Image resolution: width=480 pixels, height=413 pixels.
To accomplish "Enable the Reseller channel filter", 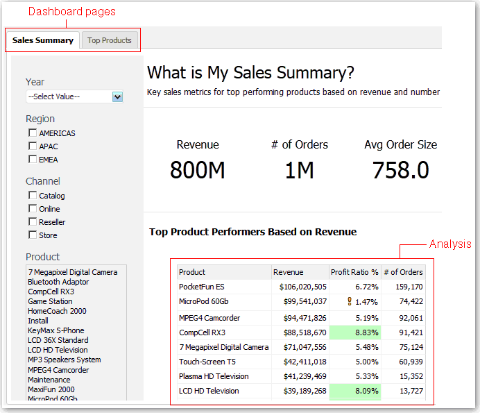I will (x=33, y=222).
